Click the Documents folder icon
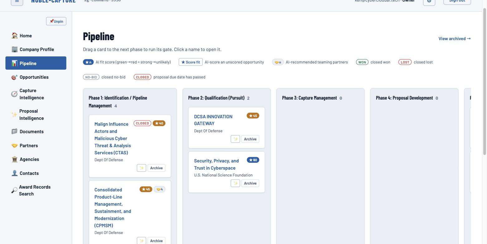 (x=14, y=131)
